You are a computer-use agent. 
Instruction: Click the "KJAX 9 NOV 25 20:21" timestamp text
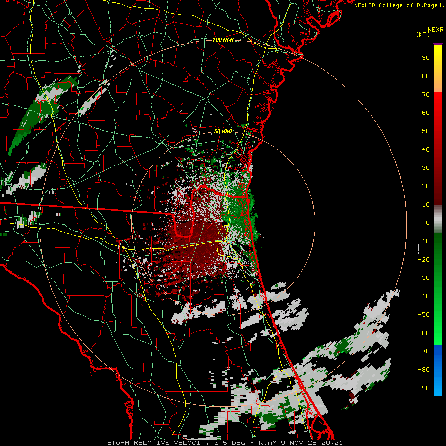301,443
